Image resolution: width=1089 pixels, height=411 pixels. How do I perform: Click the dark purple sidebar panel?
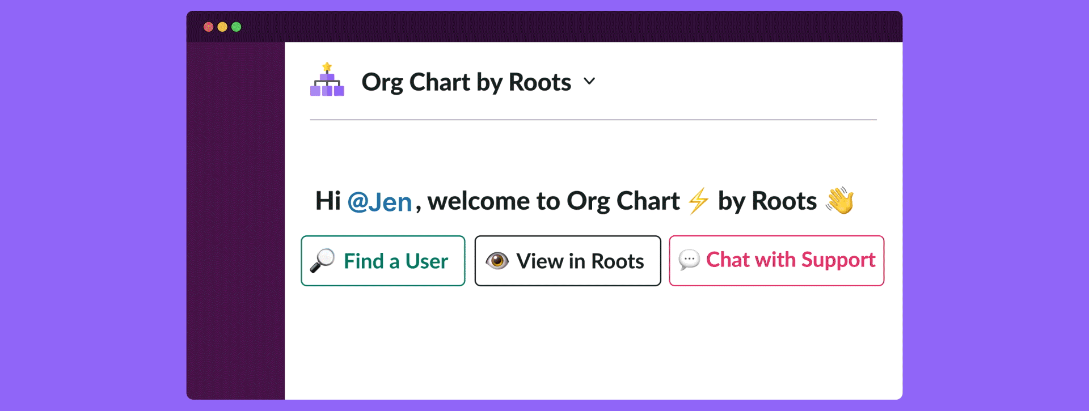point(235,227)
